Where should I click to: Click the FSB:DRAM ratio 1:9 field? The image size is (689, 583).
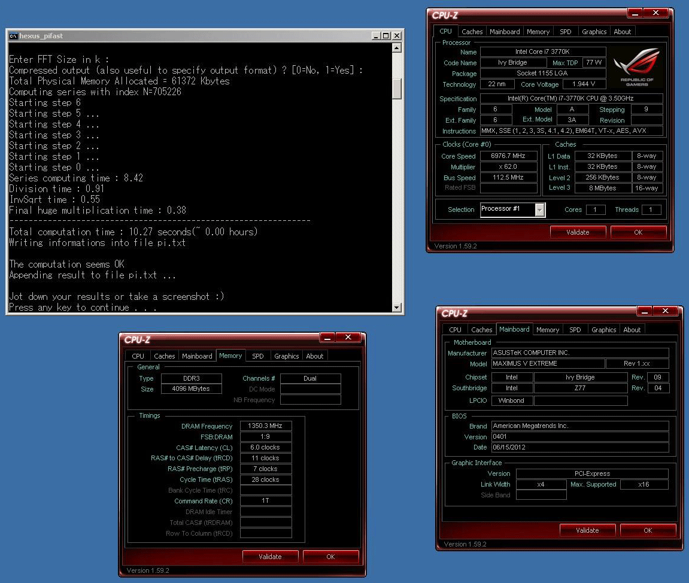click(265, 437)
